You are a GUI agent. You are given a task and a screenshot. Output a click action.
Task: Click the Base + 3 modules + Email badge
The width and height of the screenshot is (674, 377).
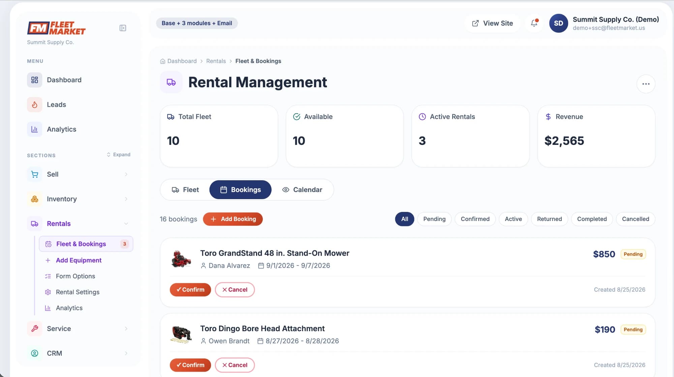click(197, 23)
